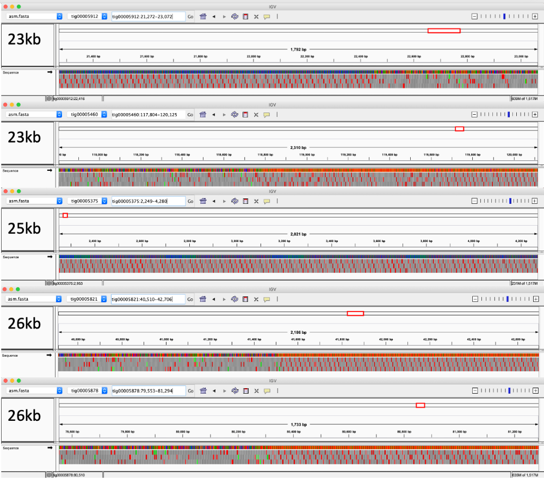Viewport: 544px width, 479px height.
Task: Open asm.fasta genome dropdown beside tig00005375
Action: click(x=34, y=201)
